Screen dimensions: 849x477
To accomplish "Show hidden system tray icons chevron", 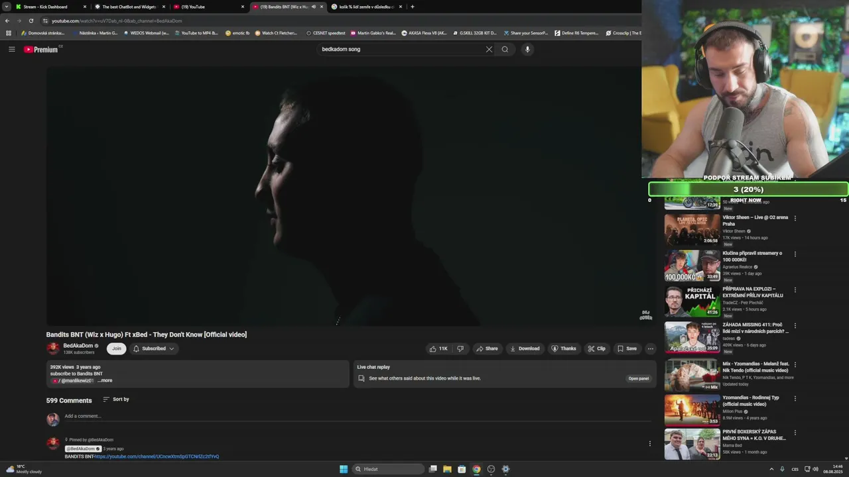I will click(771, 469).
